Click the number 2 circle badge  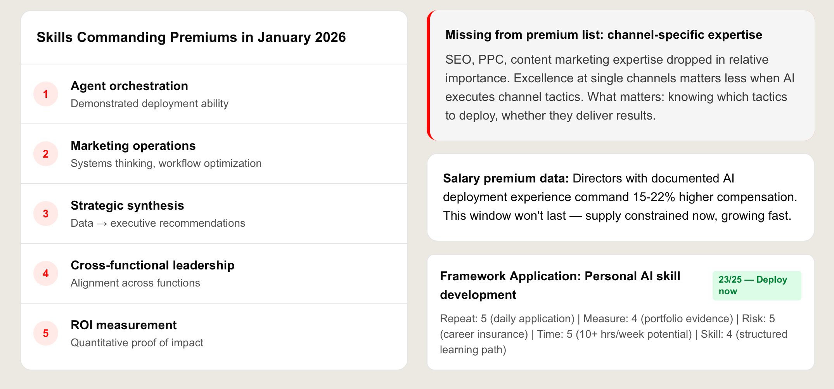tap(46, 154)
